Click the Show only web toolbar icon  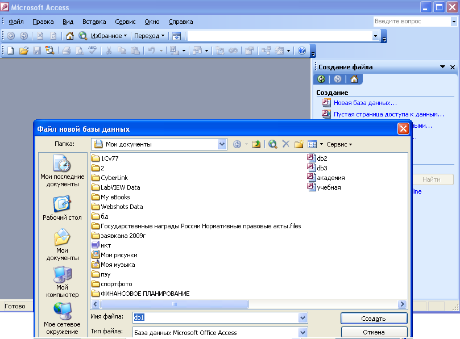[x=176, y=36]
